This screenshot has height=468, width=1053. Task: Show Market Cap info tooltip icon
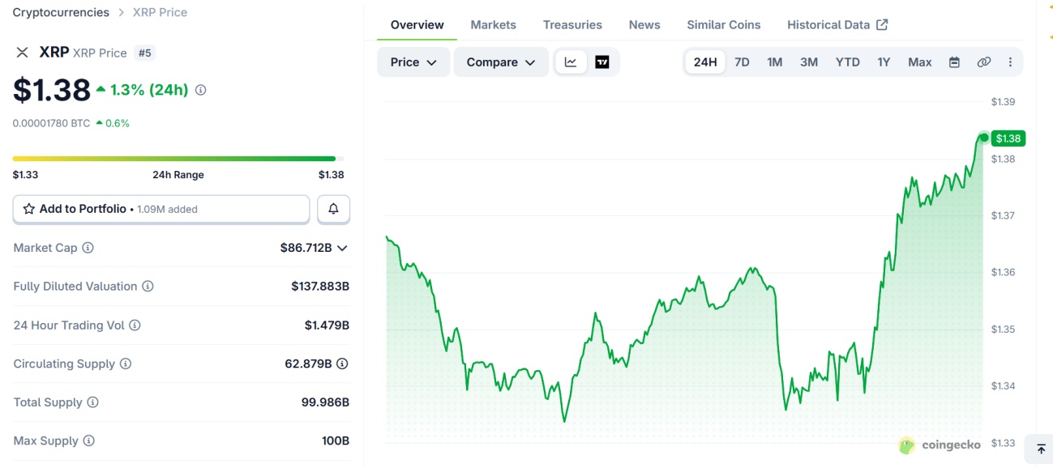click(x=88, y=248)
